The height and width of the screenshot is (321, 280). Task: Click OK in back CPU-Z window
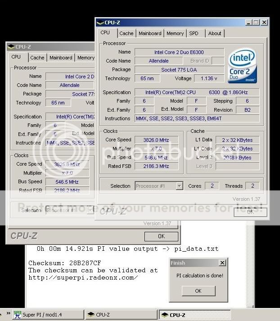161,236
